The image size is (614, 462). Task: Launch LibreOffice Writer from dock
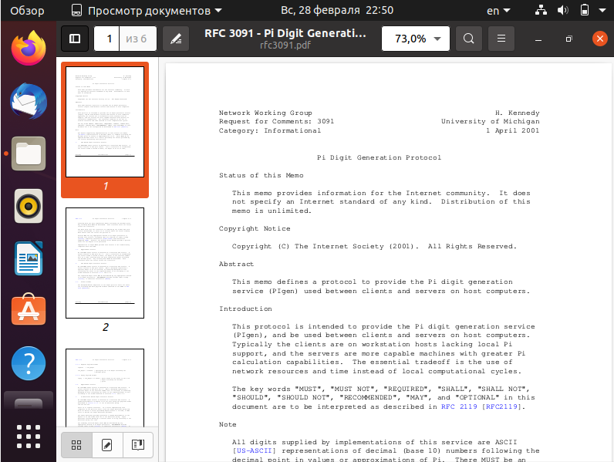29,258
